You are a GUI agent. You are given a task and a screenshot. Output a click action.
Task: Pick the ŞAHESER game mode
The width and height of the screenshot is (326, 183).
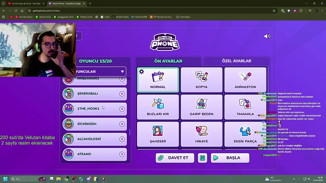pos(158,134)
